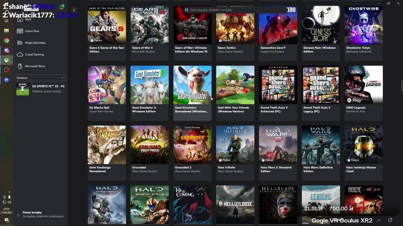Select Goat Simulator Remastered tile

point(192,93)
